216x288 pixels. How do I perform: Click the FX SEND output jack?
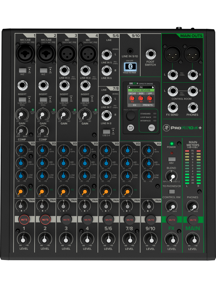172,108
